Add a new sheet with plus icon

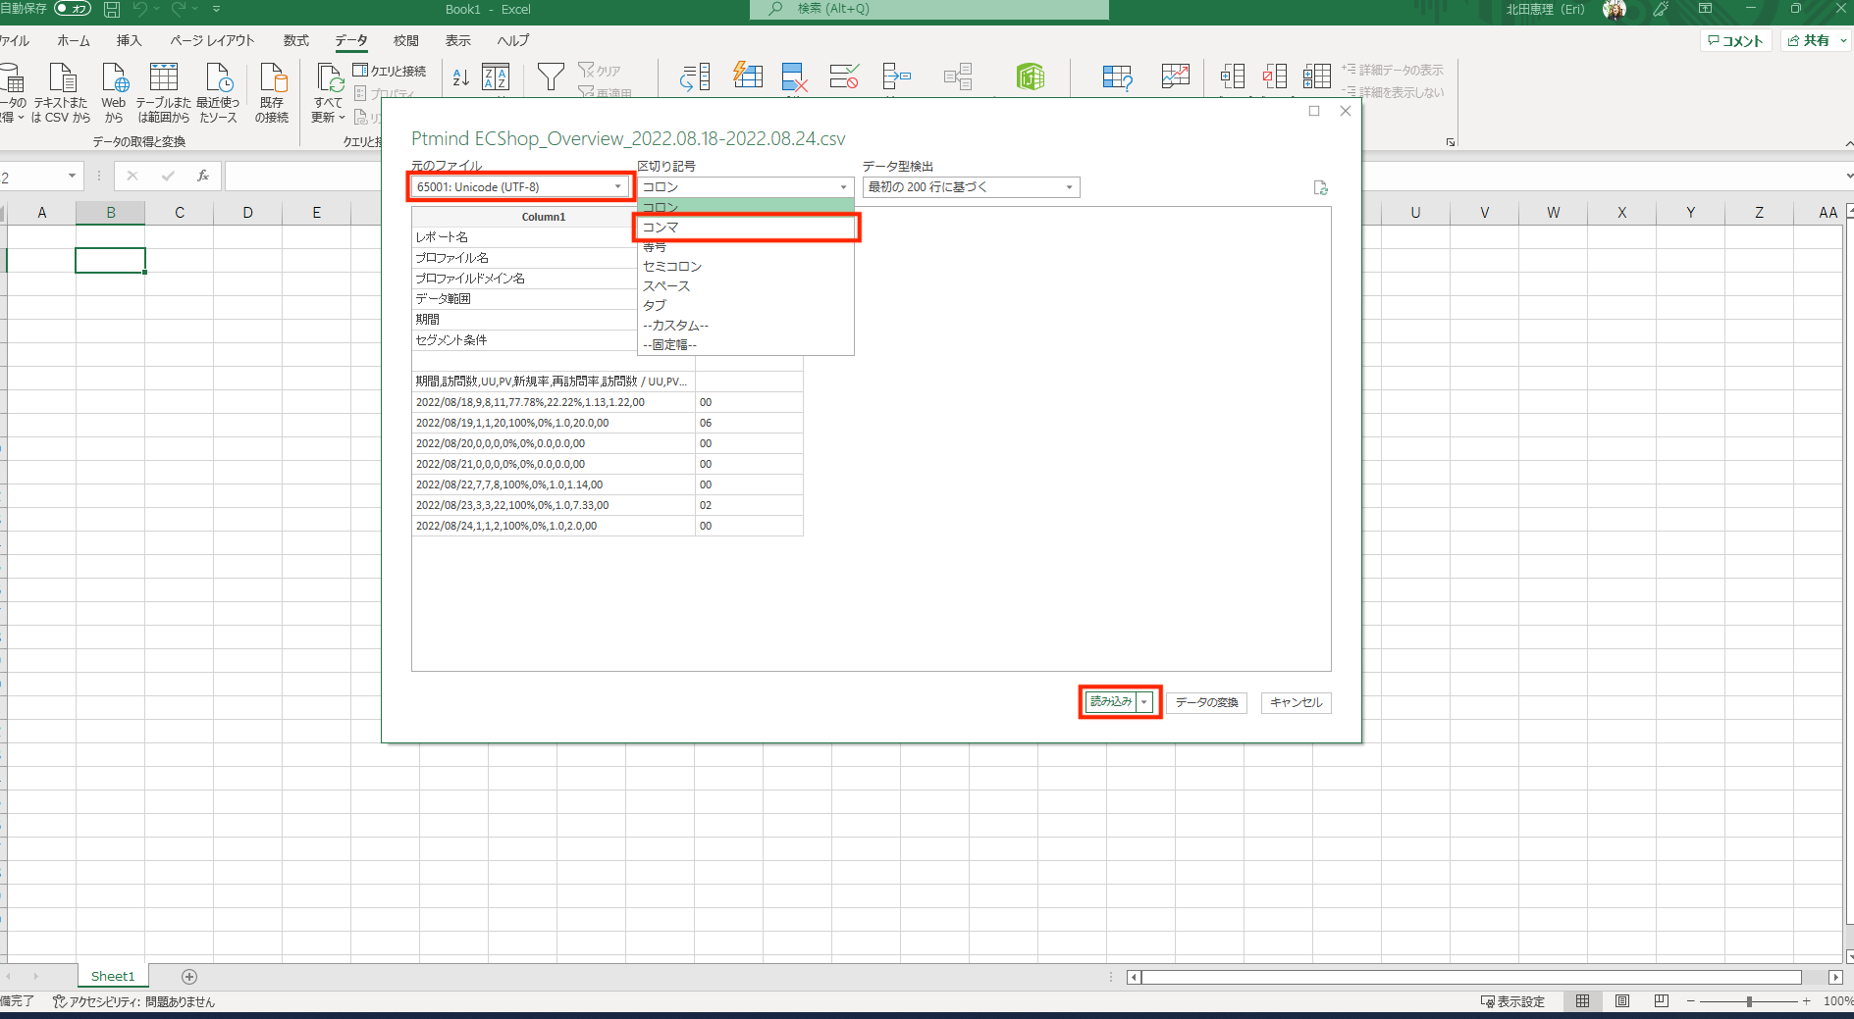coord(189,976)
